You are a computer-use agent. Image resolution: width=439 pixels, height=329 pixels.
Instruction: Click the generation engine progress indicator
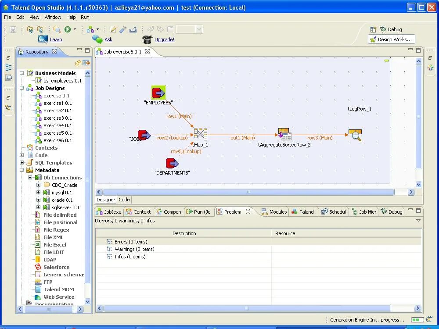point(417,320)
